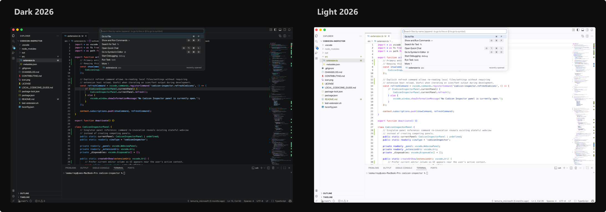Open Copilot status icon in Light 2026 status bar
Screen dimensions: 606x212
click(593, 201)
